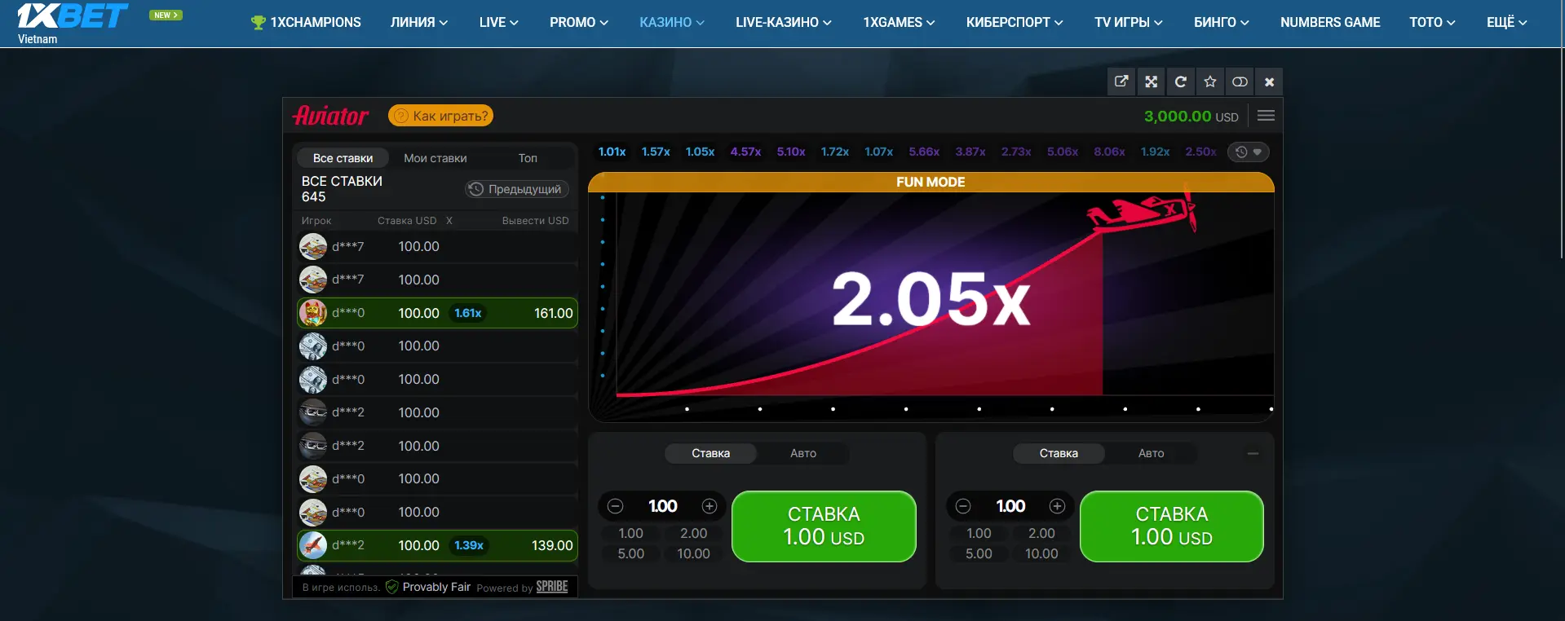Choose 10.00 preset in right panel
The width and height of the screenshot is (1565, 621).
[x=1041, y=553]
